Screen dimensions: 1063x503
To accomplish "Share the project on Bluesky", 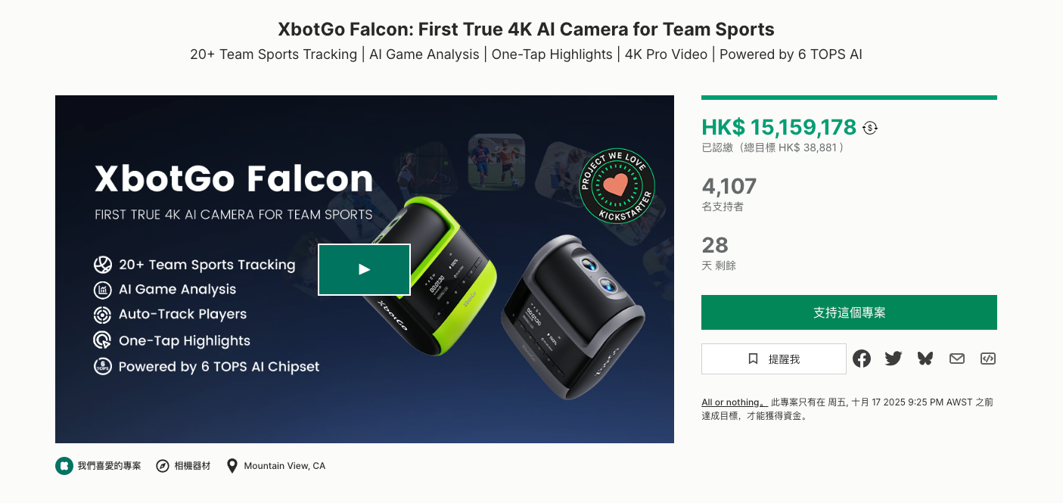I will point(925,359).
